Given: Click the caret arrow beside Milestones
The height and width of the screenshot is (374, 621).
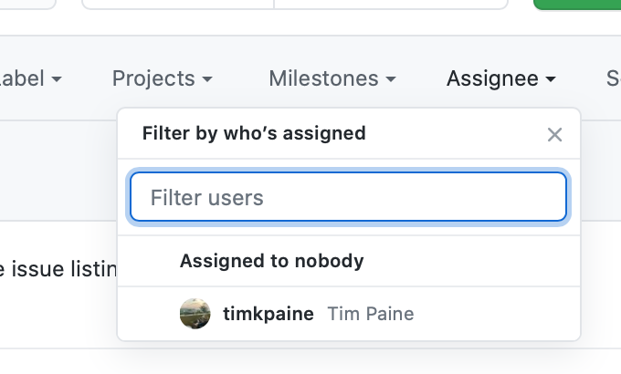Looking at the screenshot, I should click(x=391, y=79).
